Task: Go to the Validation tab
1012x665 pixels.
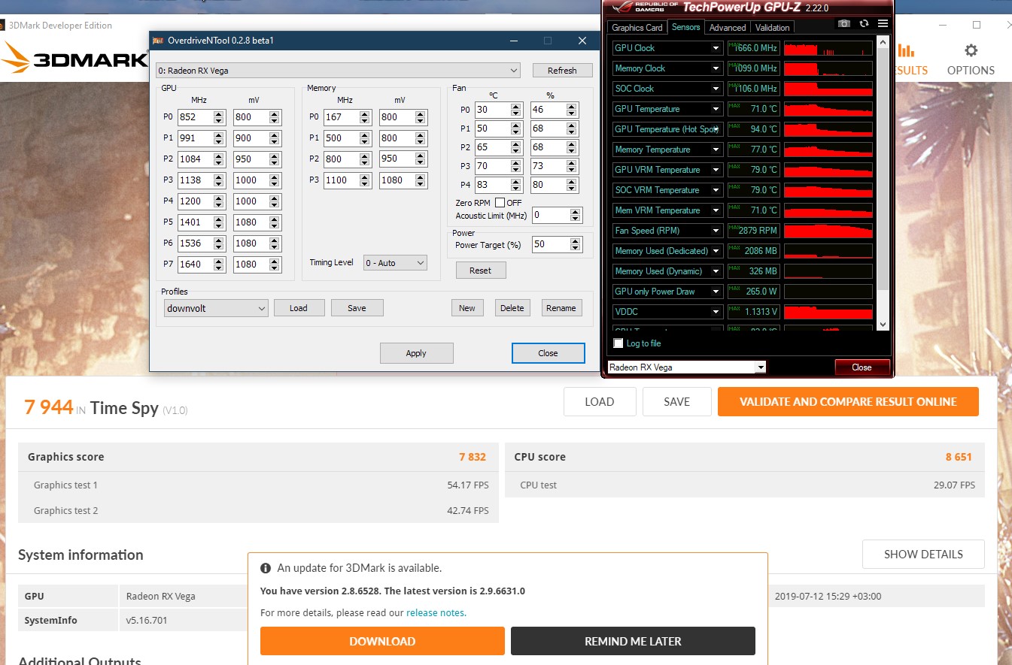Action: click(x=772, y=28)
